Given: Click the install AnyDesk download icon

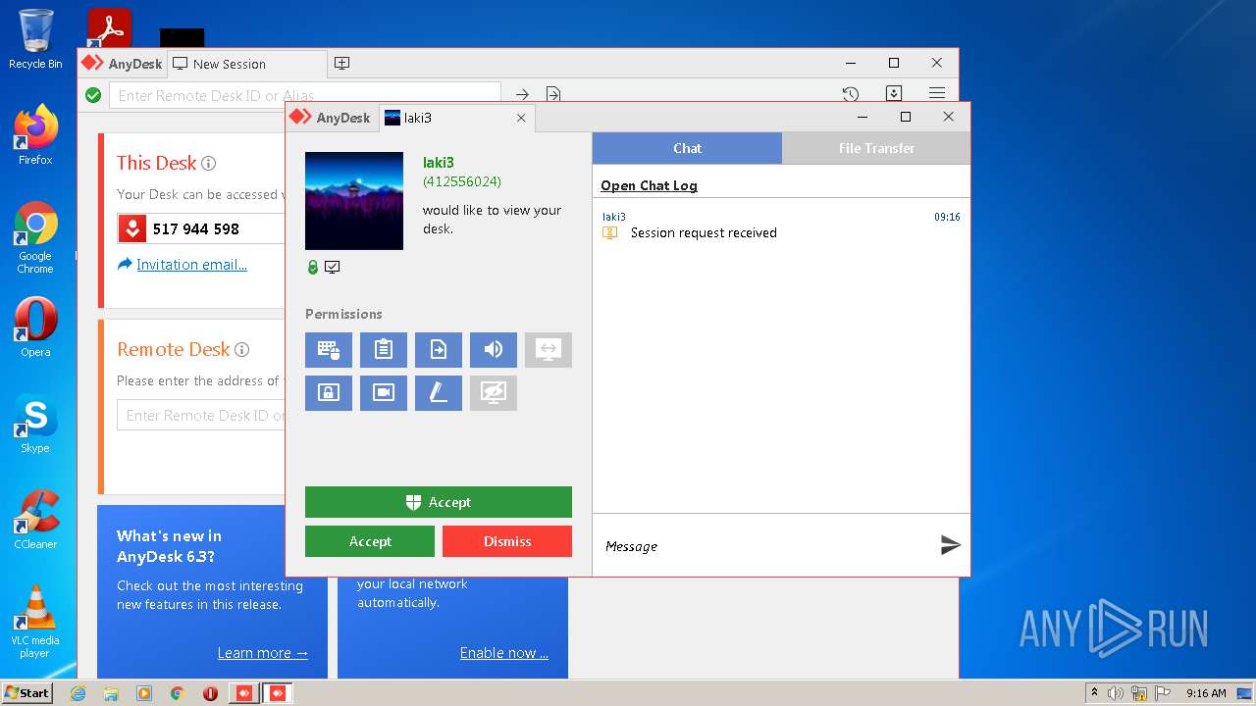Looking at the screenshot, I should click(894, 94).
